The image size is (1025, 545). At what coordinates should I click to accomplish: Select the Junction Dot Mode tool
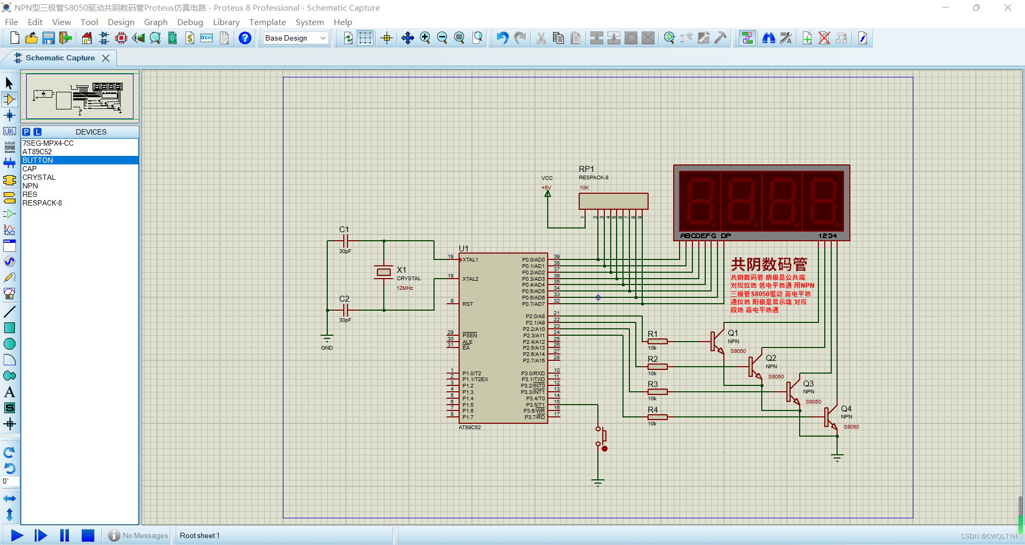pos(10,115)
